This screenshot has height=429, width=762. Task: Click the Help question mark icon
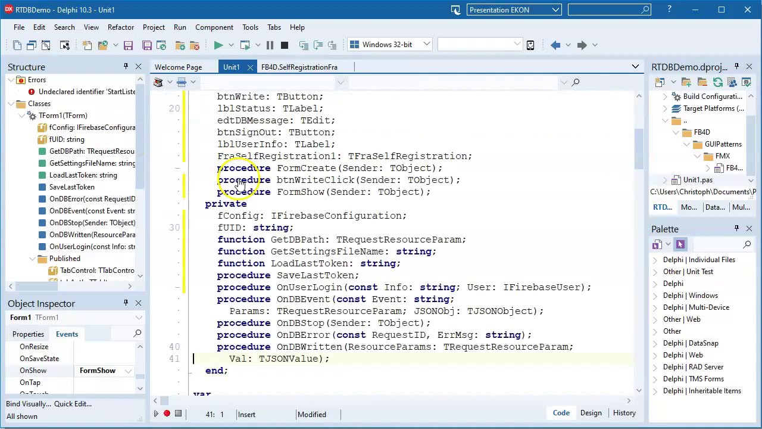(669, 10)
